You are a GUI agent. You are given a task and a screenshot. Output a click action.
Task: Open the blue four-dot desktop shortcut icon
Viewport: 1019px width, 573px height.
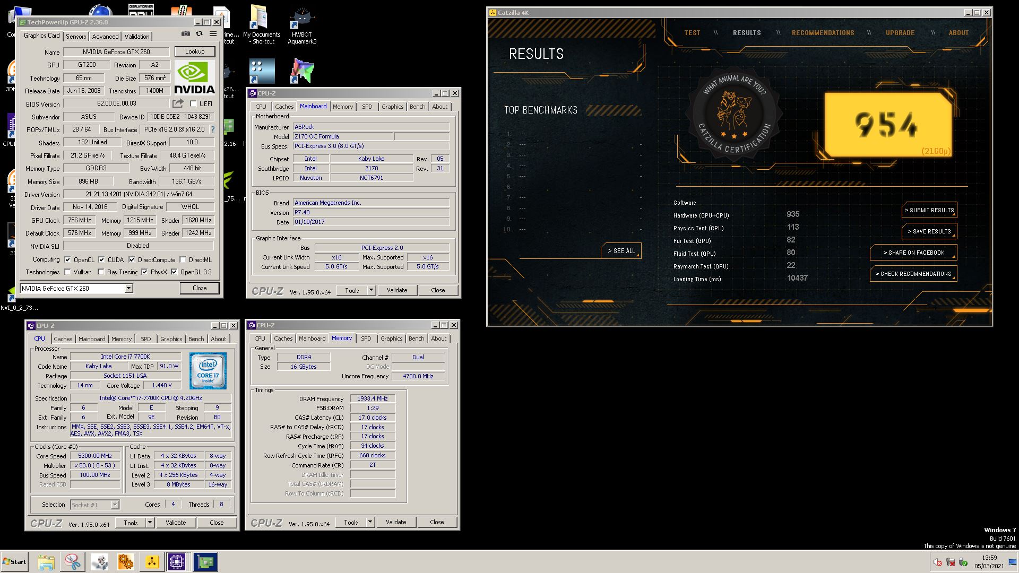(x=262, y=71)
